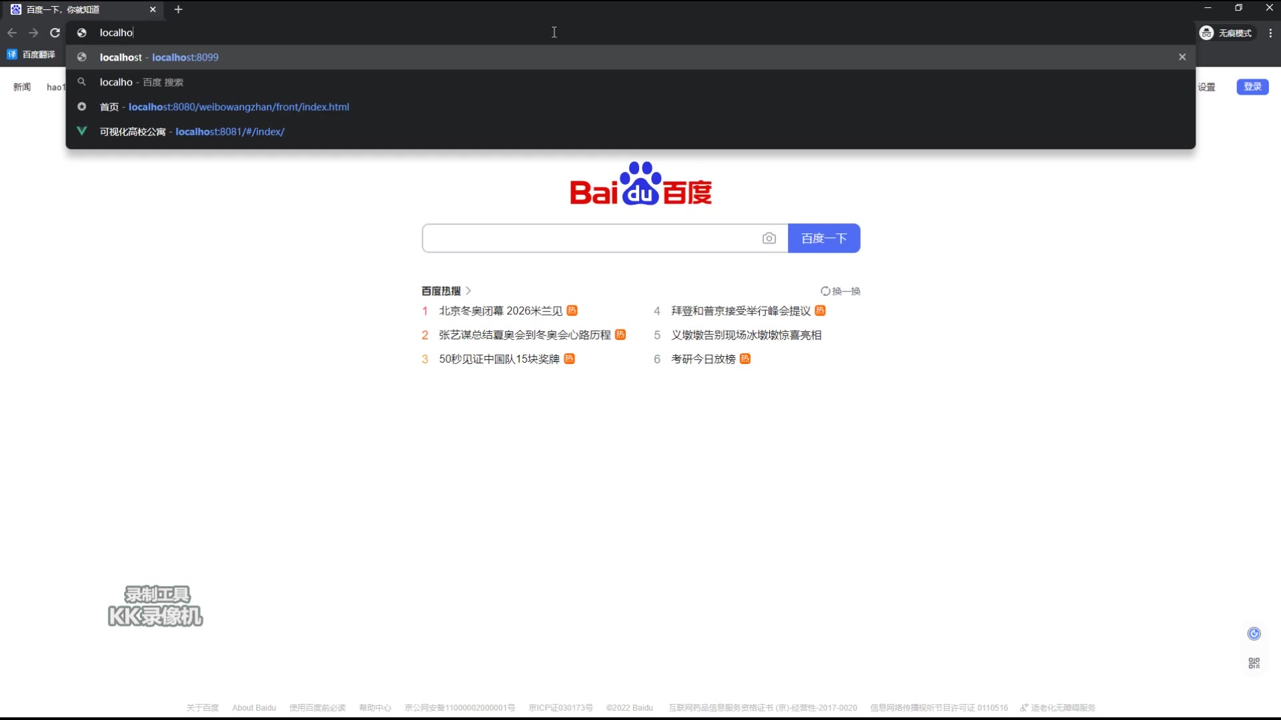Show the QR code icon at right
Image resolution: width=1281 pixels, height=720 pixels.
click(x=1254, y=663)
